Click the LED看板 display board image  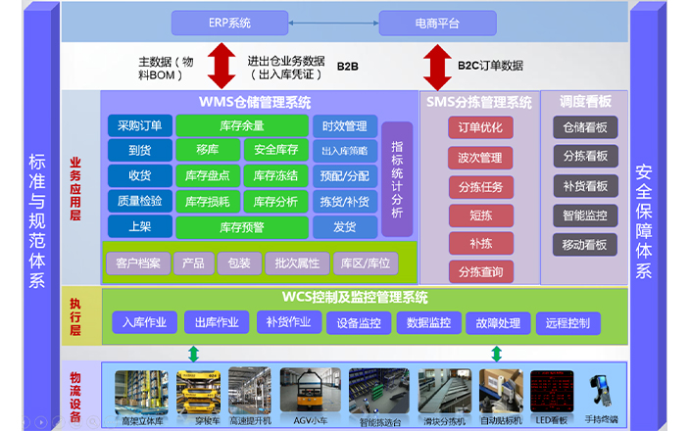(x=551, y=388)
